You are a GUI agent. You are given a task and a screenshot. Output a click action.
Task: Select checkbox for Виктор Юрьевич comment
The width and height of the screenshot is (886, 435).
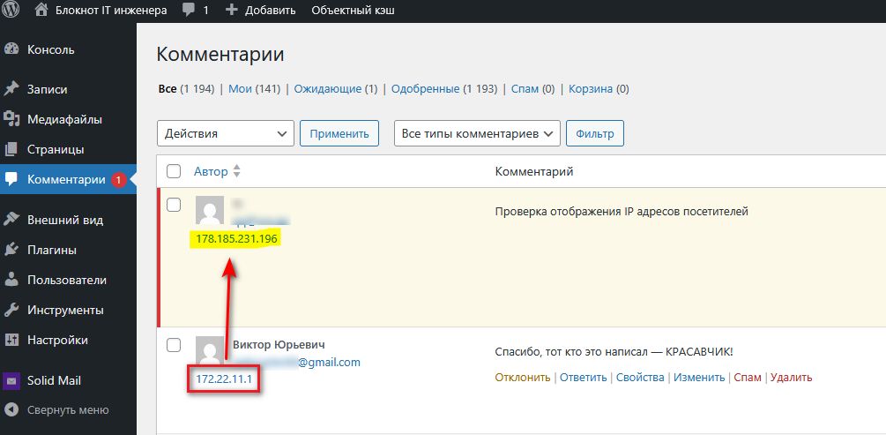(174, 344)
